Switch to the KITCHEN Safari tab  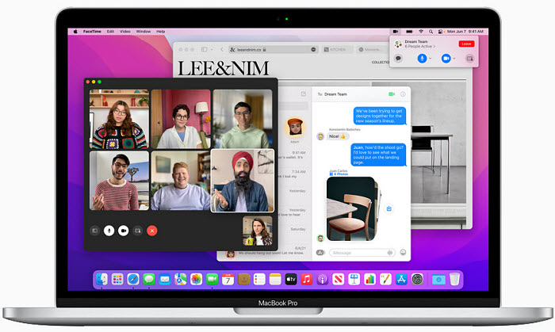pos(337,49)
